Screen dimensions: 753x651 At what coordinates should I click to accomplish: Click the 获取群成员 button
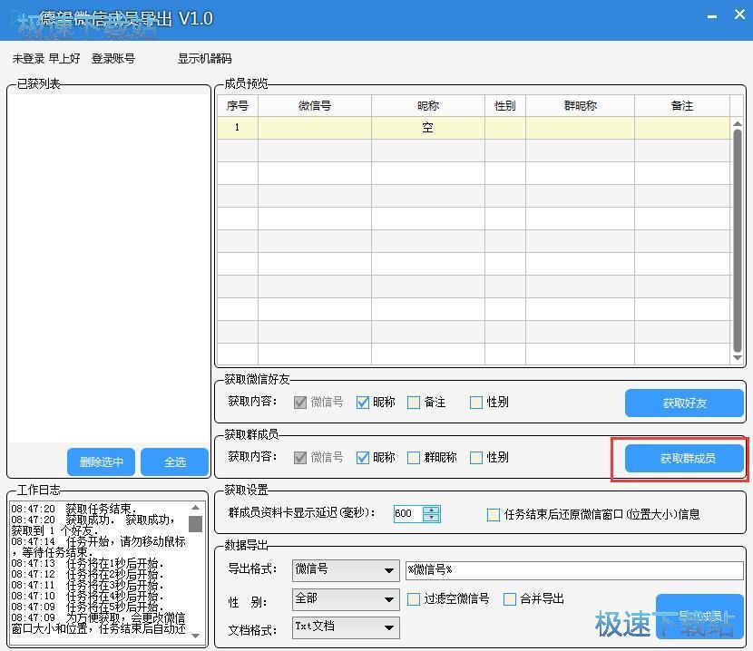[x=687, y=459]
